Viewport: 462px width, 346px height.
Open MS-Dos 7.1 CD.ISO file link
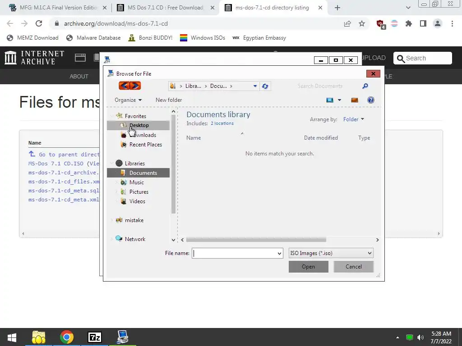pos(56,163)
